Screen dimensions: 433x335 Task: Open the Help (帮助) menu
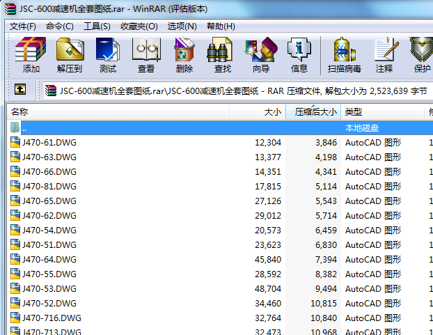pyautogui.click(x=221, y=26)
